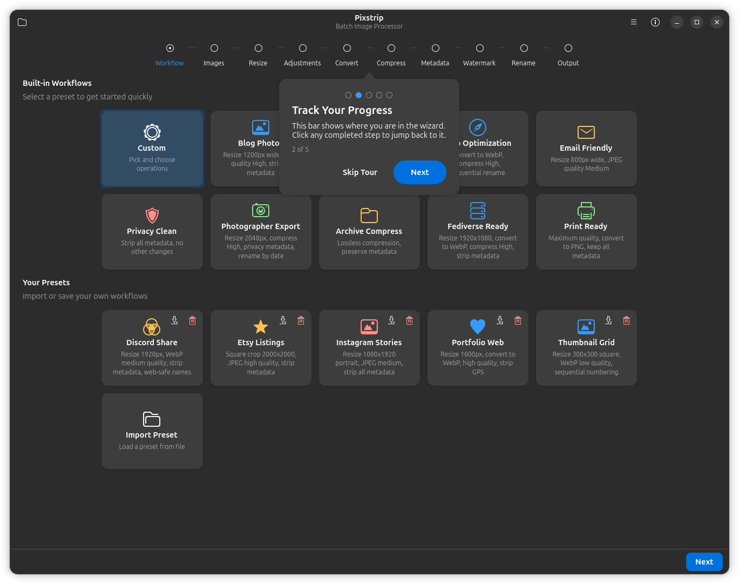
Task: Open the file browser folder icon
Action: pyautogui.click(x=22, y=22)
